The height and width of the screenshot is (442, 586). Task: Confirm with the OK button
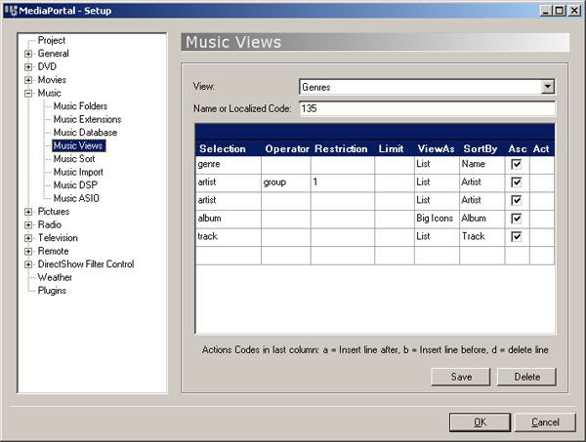(480, 422)
